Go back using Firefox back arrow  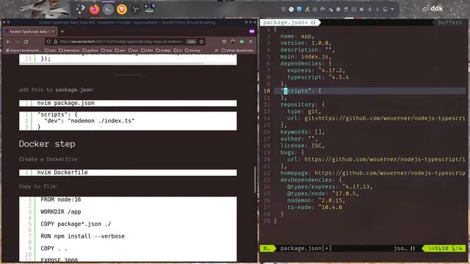pos(8,42)
